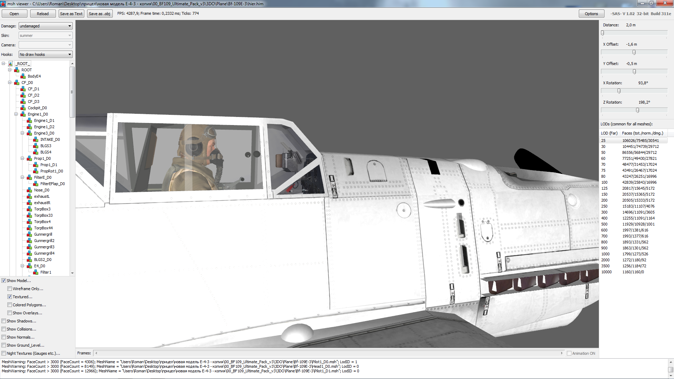
Task: Click the exhaustL mesh icon
Action: point(30,196)
